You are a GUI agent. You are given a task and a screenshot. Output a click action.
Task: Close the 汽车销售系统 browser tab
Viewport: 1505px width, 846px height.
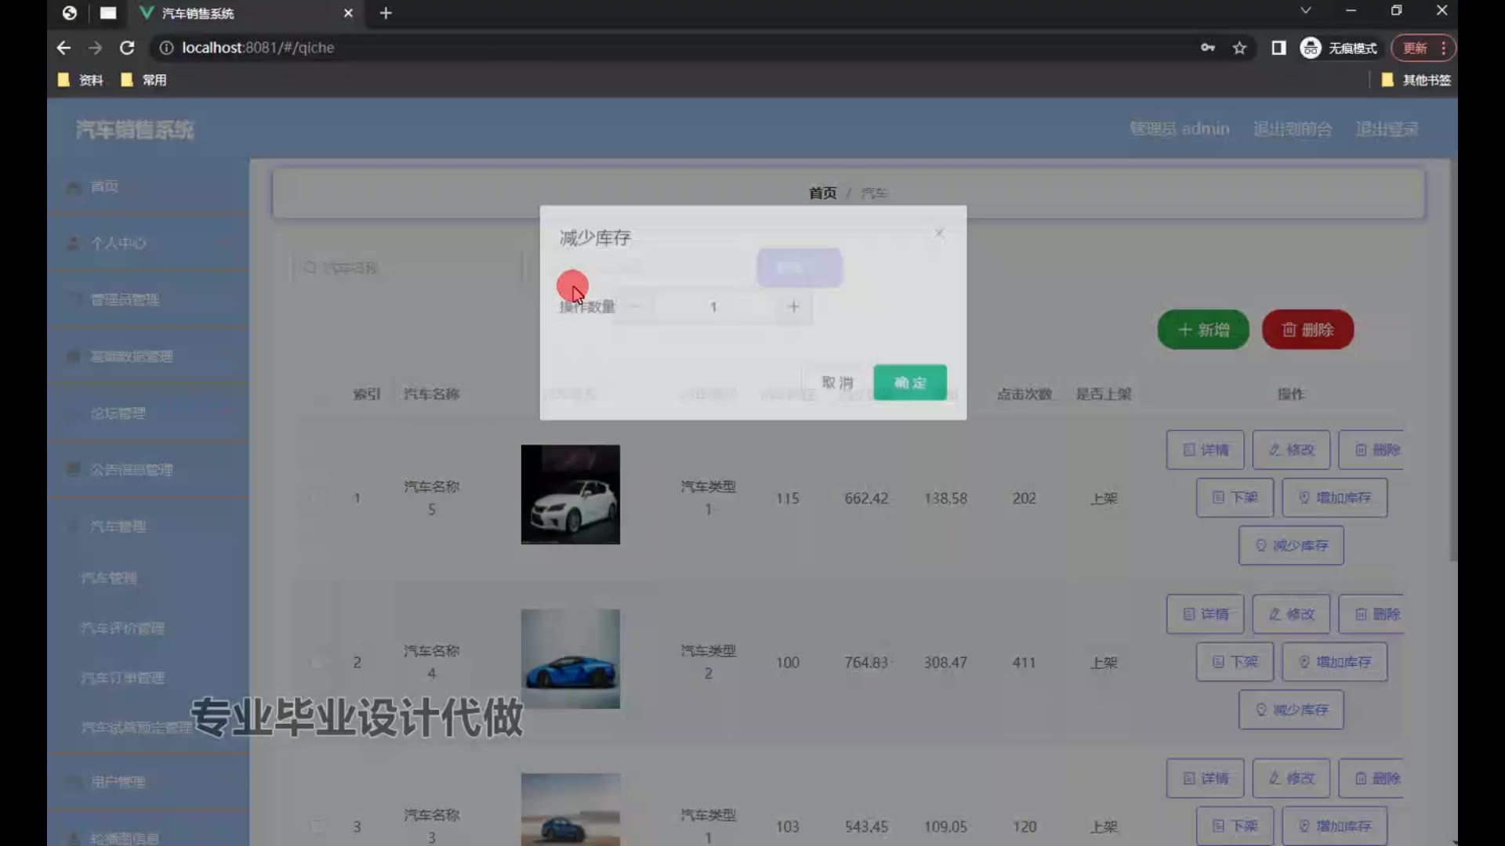(348, 13)
